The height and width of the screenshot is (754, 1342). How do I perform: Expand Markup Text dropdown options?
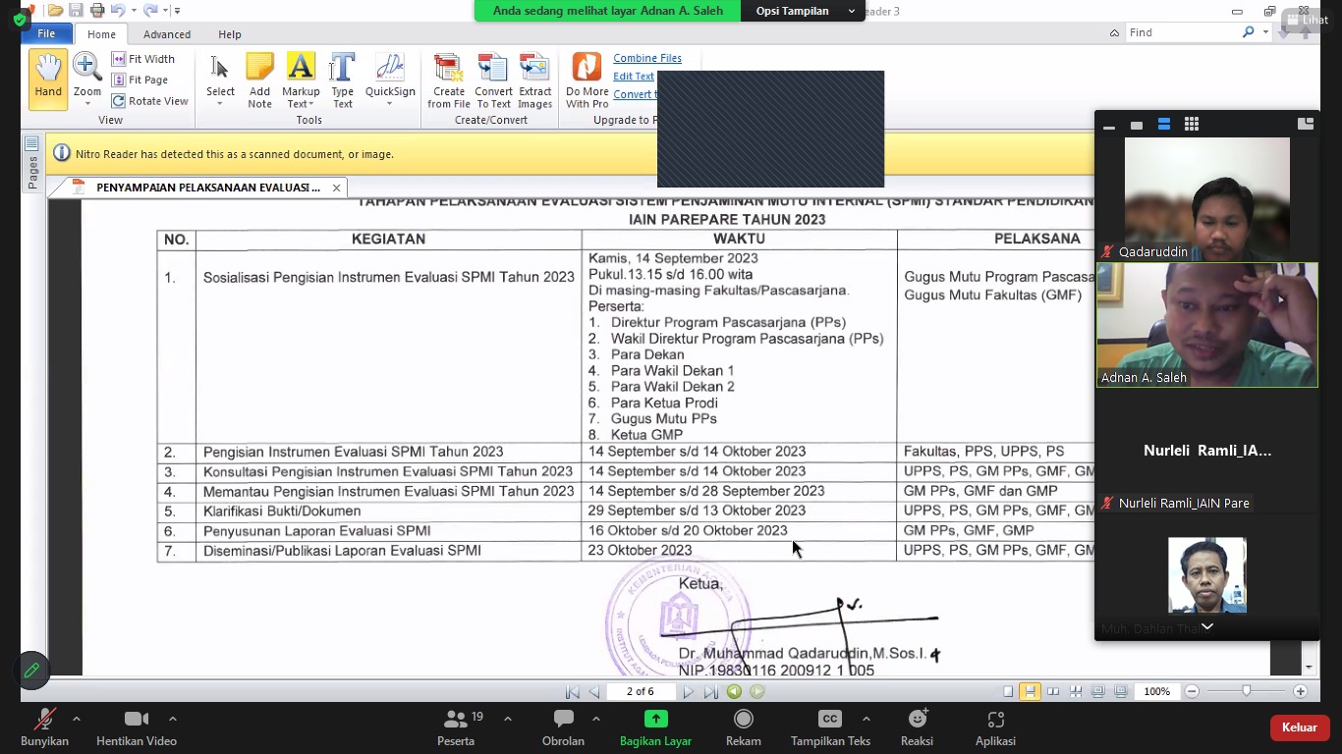pos(302,104)
